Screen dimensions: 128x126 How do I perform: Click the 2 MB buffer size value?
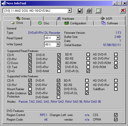coord(118,37)
